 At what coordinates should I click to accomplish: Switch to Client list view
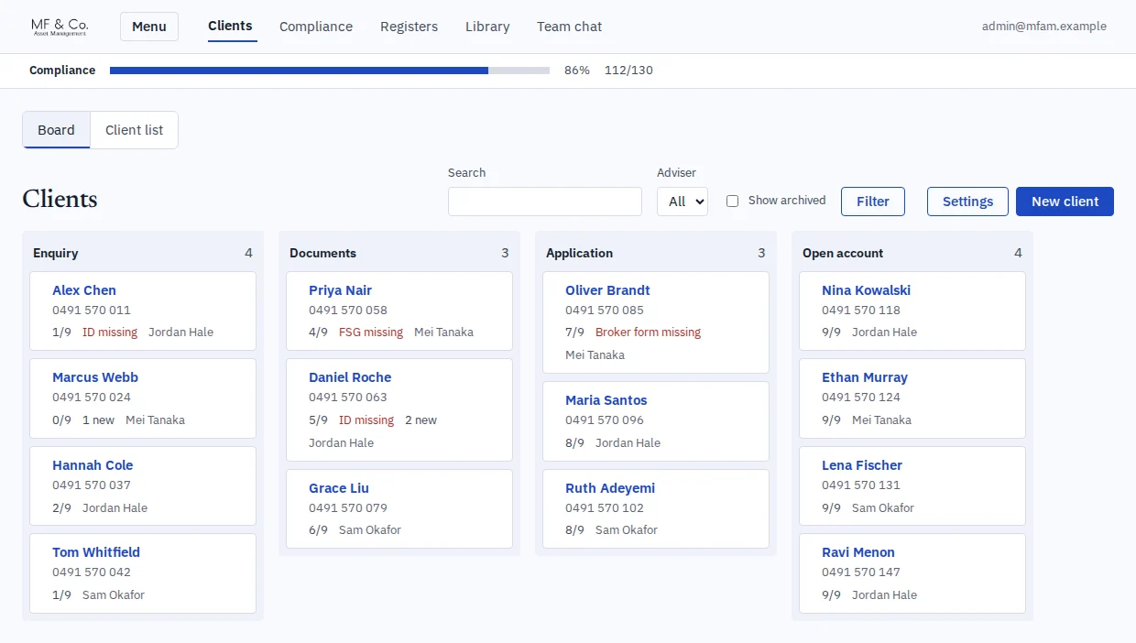pyautogui.click(x=134, y=130)
